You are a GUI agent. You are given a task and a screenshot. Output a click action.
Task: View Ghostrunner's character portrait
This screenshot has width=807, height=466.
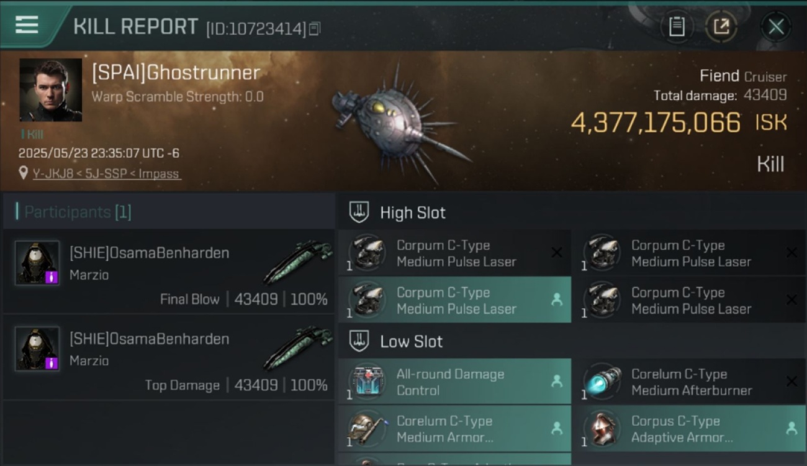tap(51, 90)
